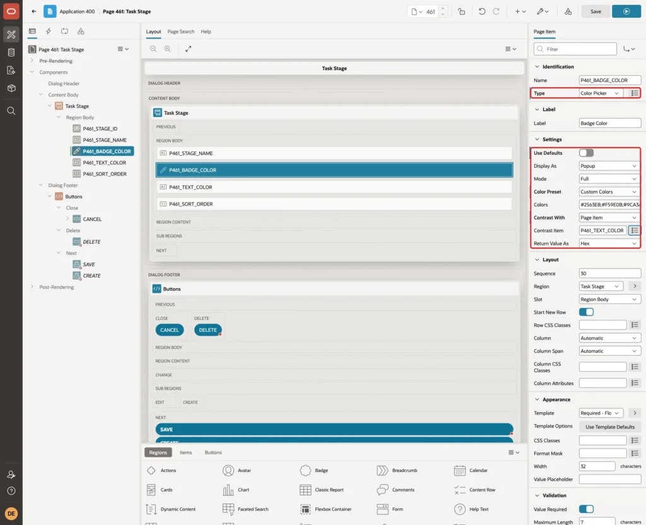
Task: Edit the Label Badge Color field
Action: click(610, 123)
